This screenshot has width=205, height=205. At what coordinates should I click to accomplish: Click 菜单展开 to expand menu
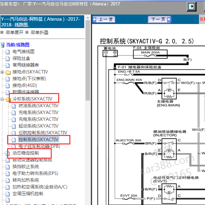click(x=15, y=32)
